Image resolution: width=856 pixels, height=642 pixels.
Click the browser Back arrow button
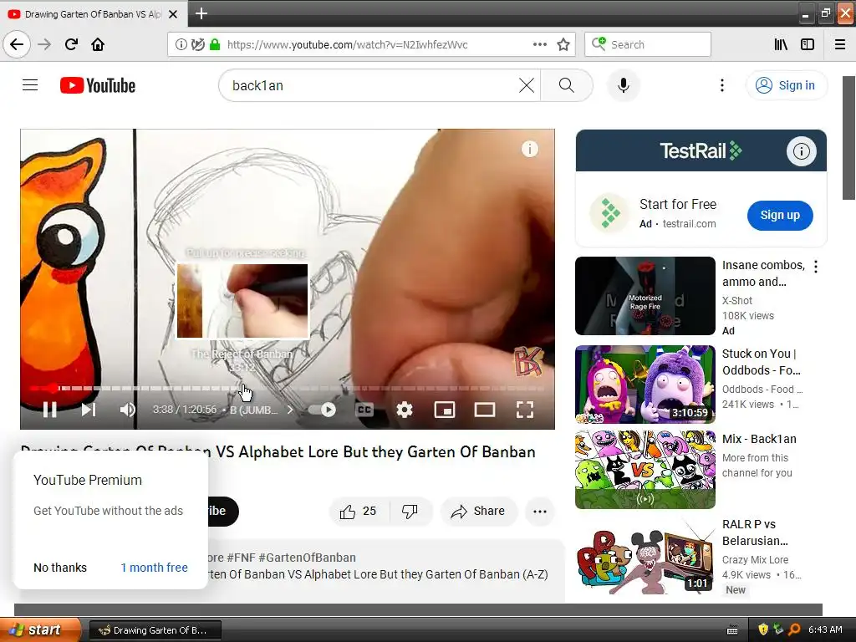click(x=17, y=44)
